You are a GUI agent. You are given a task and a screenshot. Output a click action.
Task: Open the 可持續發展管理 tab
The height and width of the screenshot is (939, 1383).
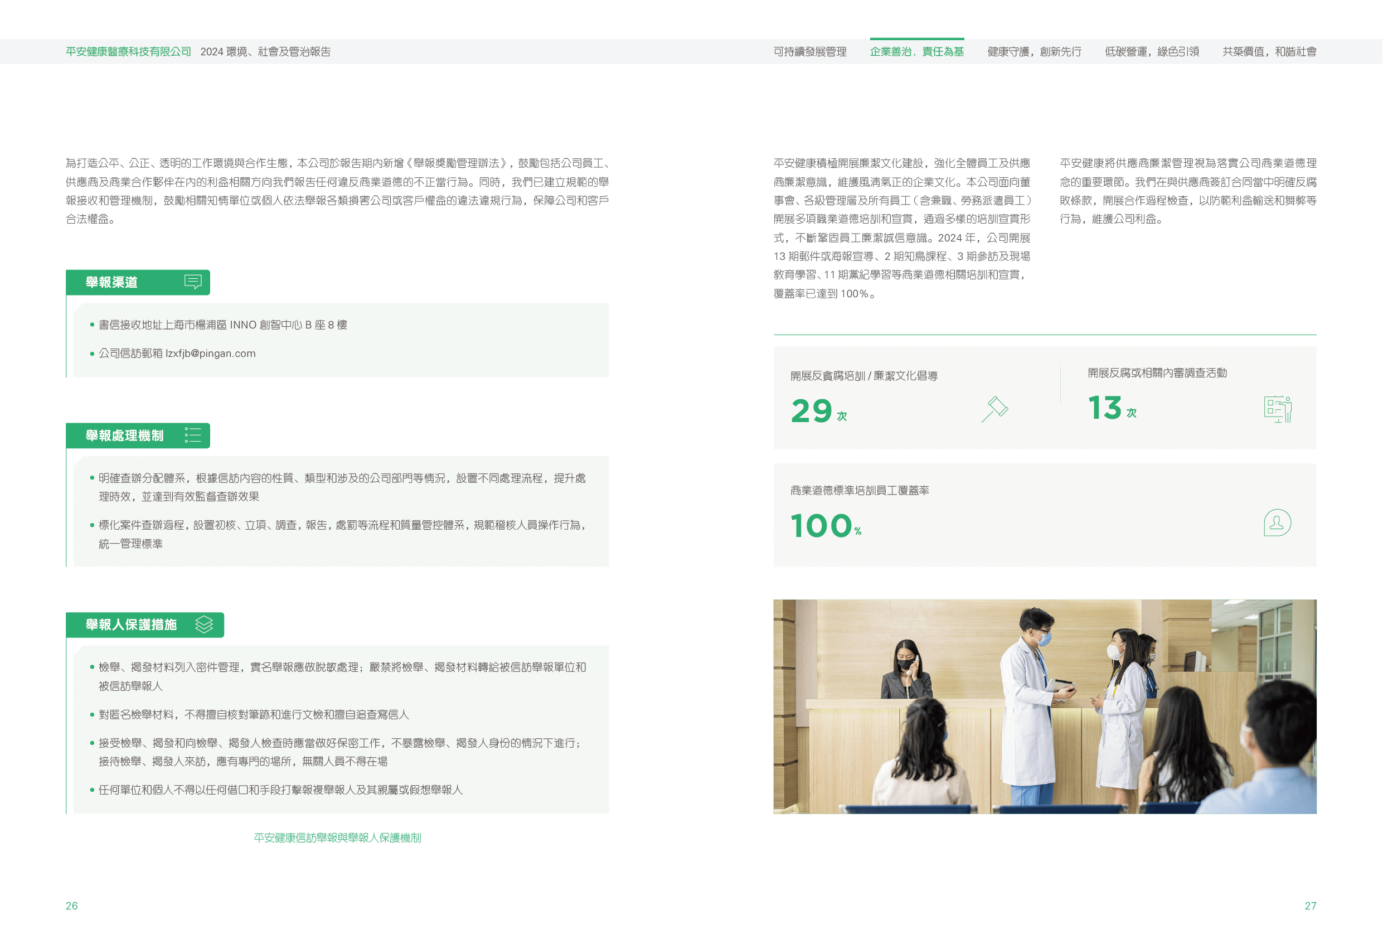pyautogui.click(x=809, y=52)
